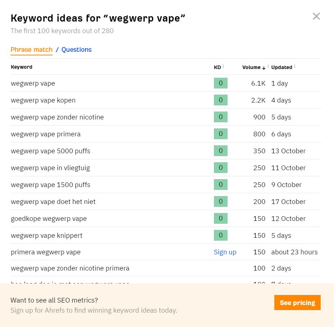Click the Keyword column header
Screen dimensions: 334x327
pyautogui.click(x=22, y=67)
